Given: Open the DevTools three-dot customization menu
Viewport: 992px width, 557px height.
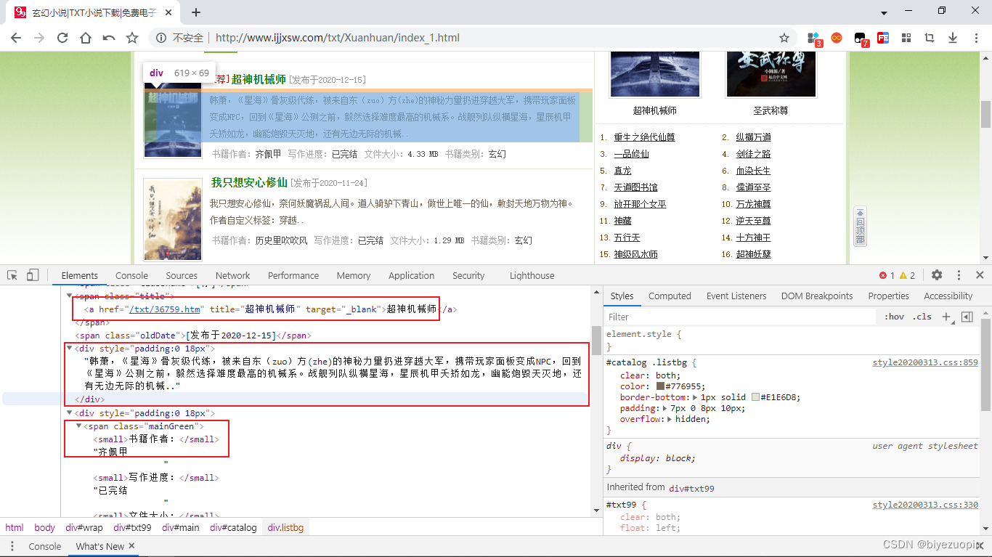Looking at the screenshot, I should (x=958, y=275).
